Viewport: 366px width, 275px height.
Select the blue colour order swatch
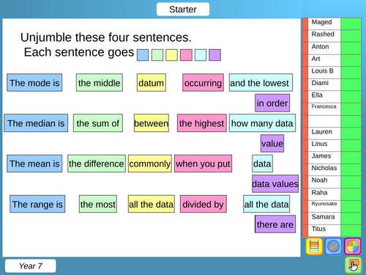pos(143,55)
